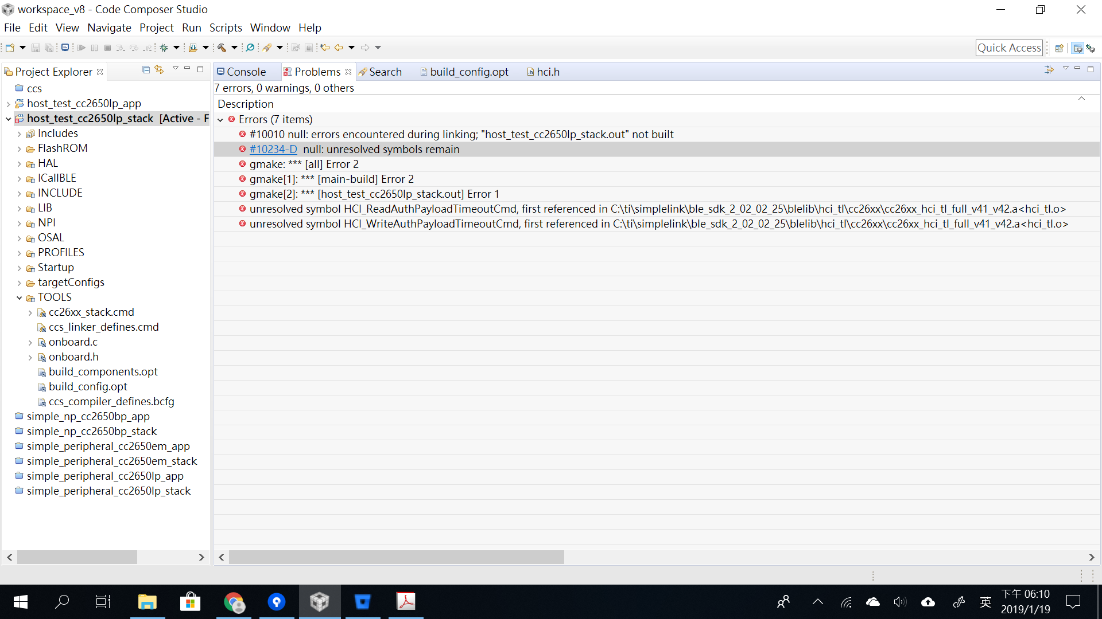Click the Description column header
The width and height of the screenshot is (1102, 619).
coord(246,104)
